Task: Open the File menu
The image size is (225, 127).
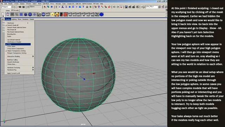Action: point(2,4)
